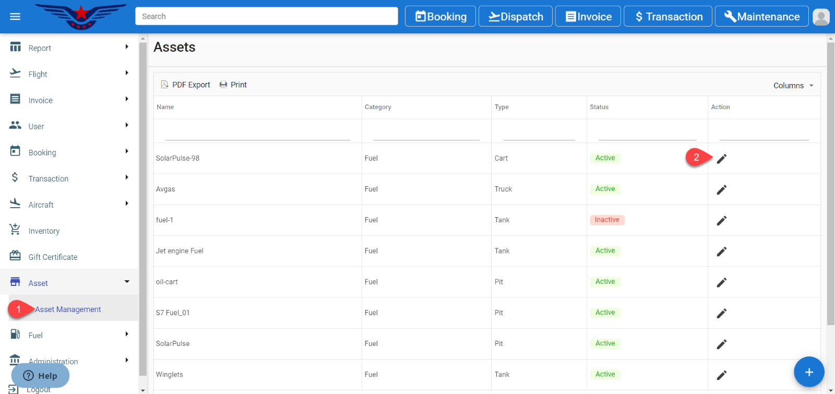Click the hamburger menu icon

(x=15, y=17)
